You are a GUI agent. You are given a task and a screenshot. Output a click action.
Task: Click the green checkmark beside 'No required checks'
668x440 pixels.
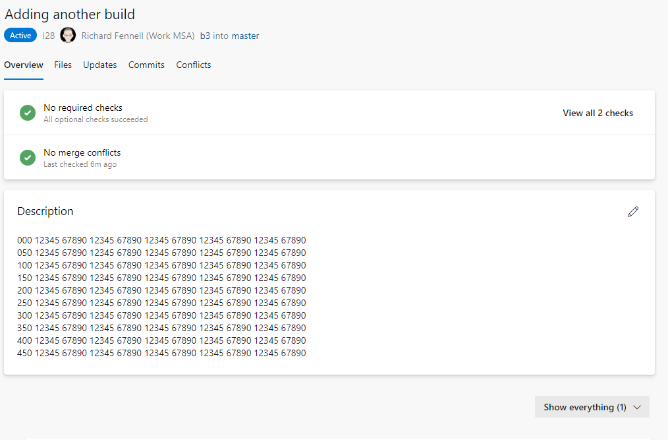(27, 113)
